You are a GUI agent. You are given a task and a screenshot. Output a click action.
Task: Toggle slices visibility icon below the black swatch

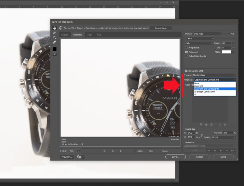(55, 54)
